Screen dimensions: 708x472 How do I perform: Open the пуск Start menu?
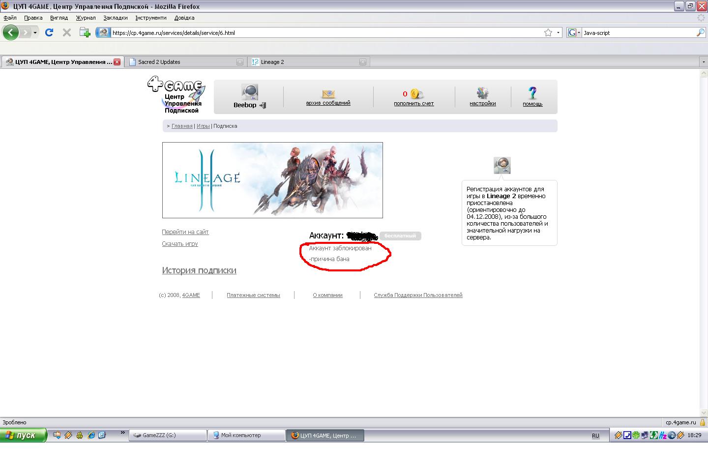click(23, 436)
